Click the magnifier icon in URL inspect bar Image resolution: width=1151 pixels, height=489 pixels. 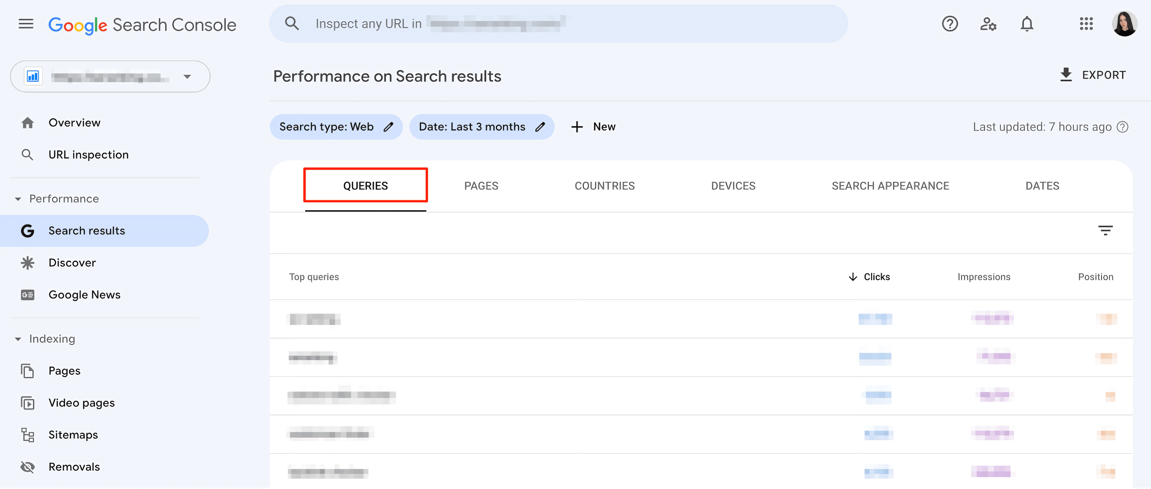(x=292, y=23)
